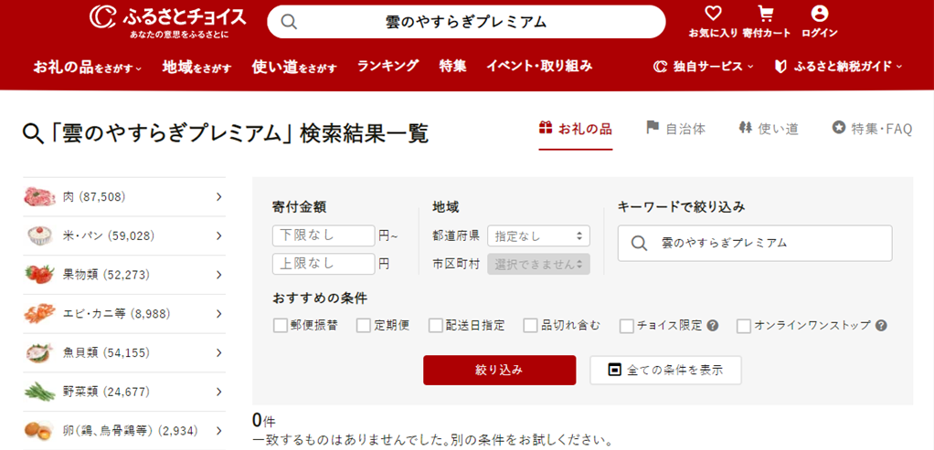Go to ランキング menu item
Viewport: 934px width, 450px height.
(x=387, y=66)
